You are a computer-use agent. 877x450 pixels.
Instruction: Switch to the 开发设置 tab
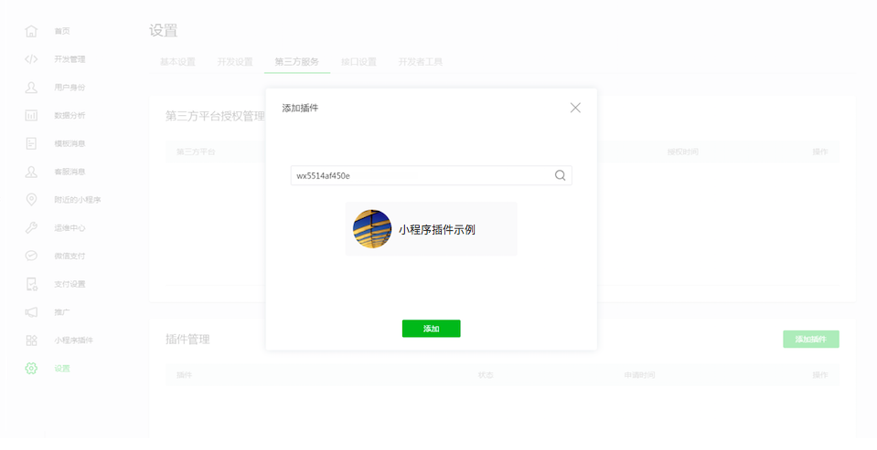235,62
